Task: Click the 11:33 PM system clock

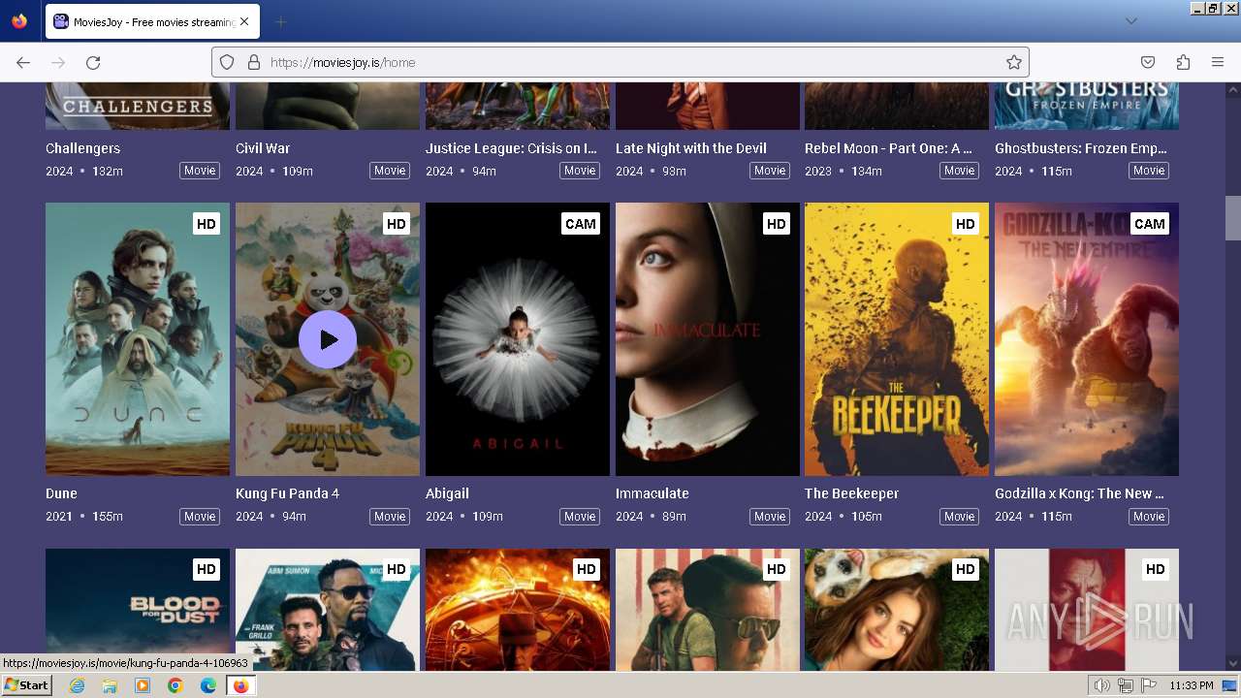Action: (x=1192, y=685)
